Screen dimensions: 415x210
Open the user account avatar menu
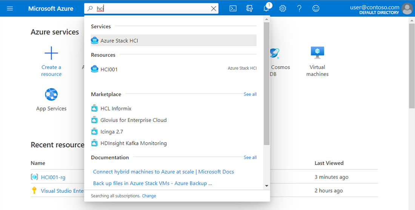tap(407, 8)
